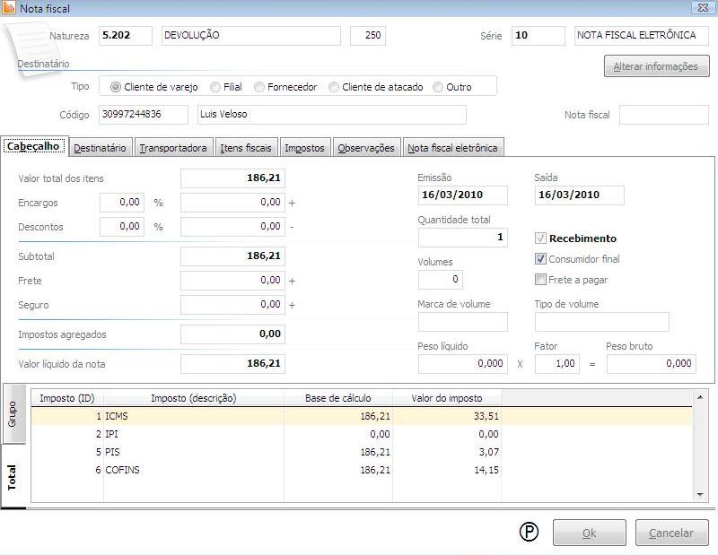Click the Imposto (ID) column header
Screen dimensions: 718x555
[67, 398]
